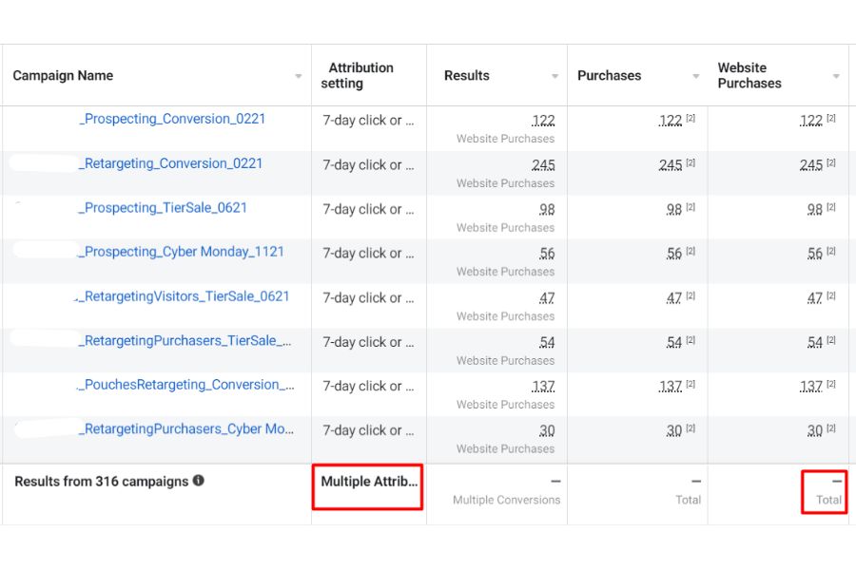The image size is (856, 570).
Task: Click Purchases value 245
Action: [671, 164]
